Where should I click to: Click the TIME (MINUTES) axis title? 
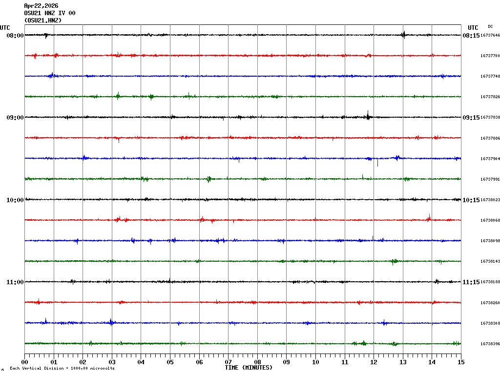[x=249, y=367]
